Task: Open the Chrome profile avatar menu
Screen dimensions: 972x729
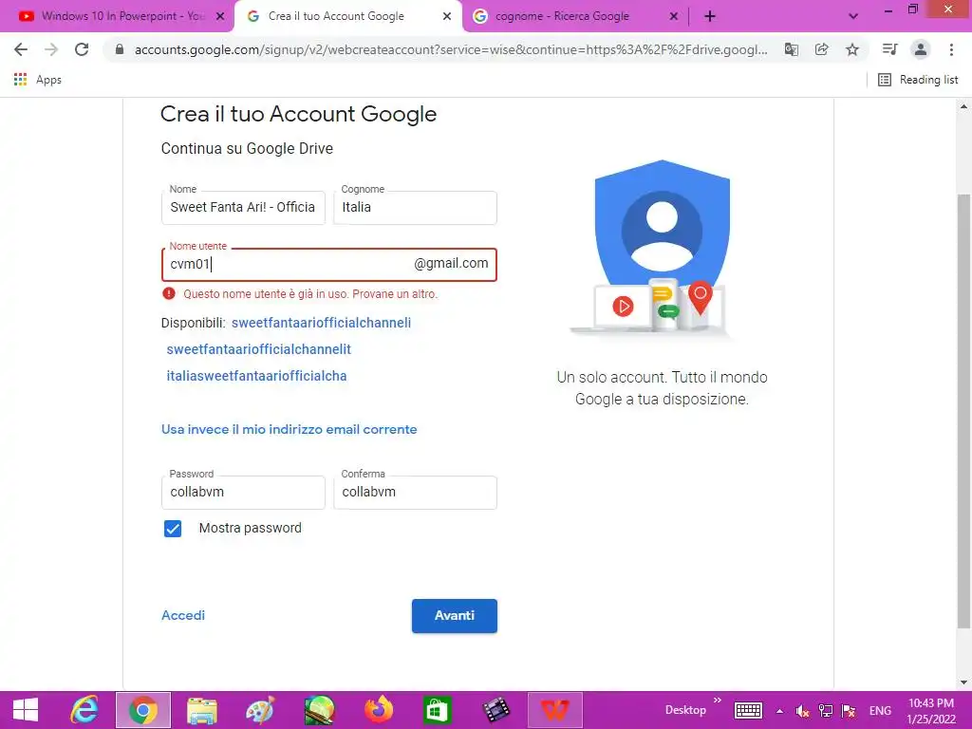Action: pyautogui.click(x=921, y=49)
